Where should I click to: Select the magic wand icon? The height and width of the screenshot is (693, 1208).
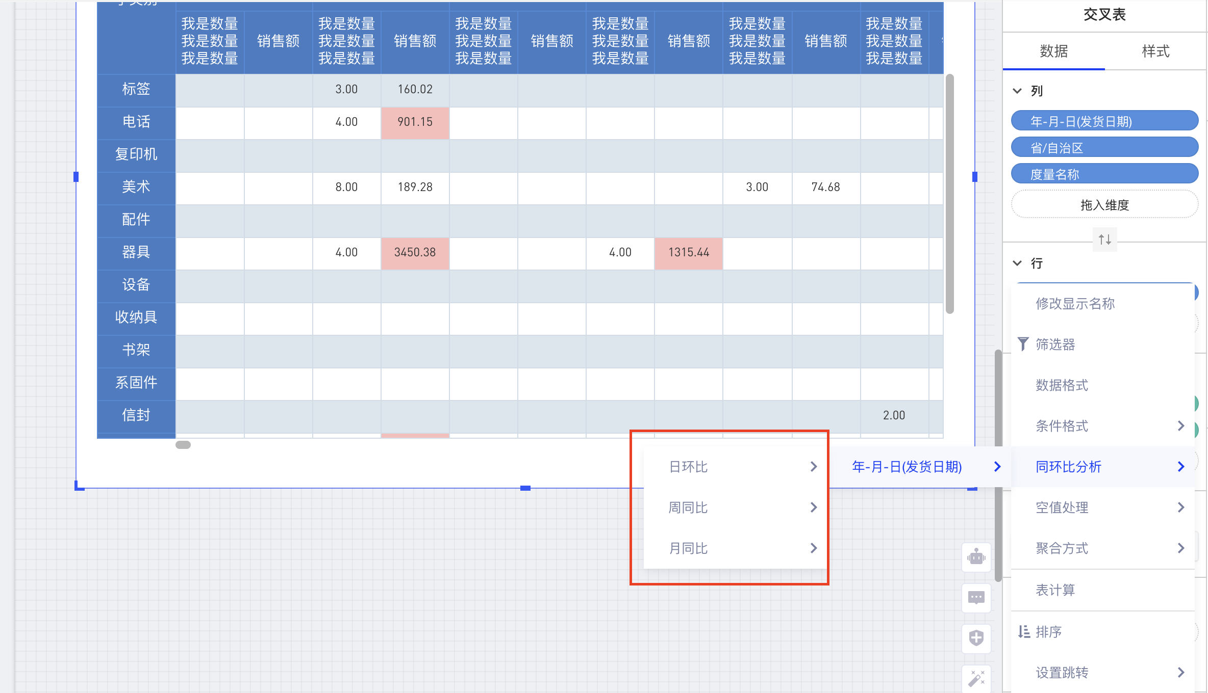coord(976,678)
